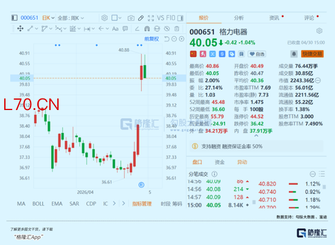Toggle the right side panel icon
The image size is (335, 245).
180,18
